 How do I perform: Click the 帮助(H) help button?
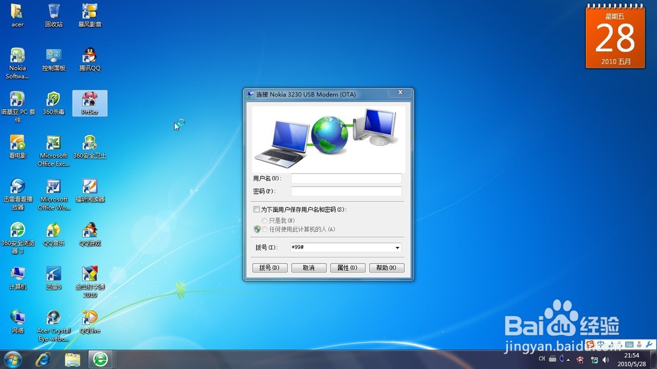[x=387, y=268]
